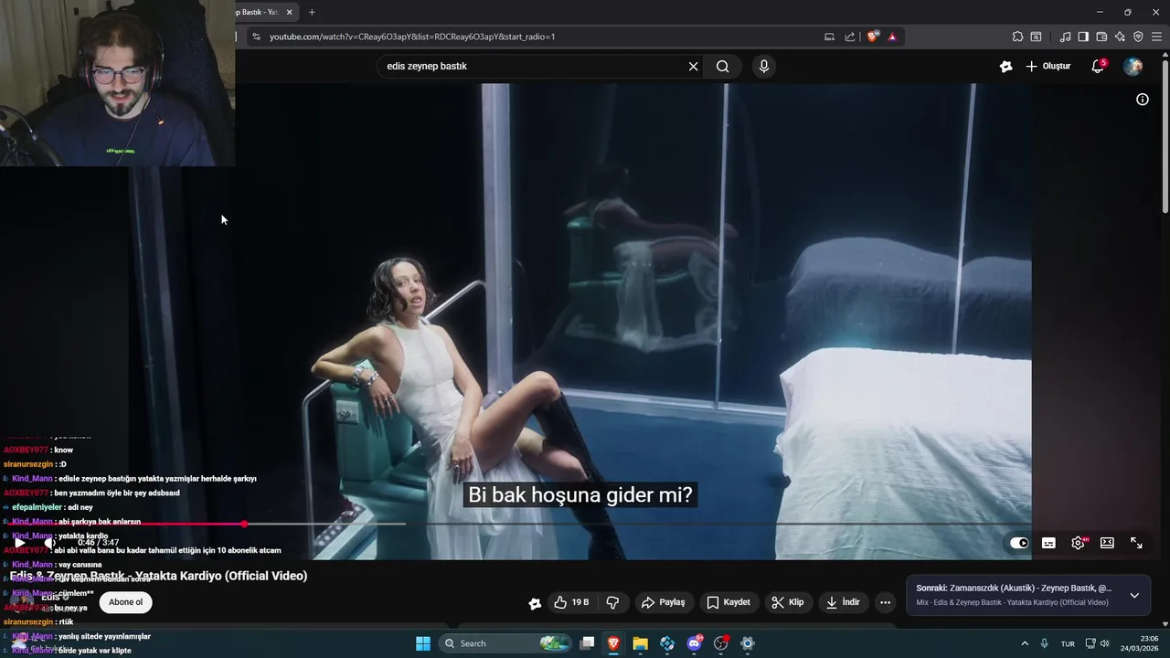Open more actions three-dot menu
This screenshot has height=658, width=1170.
[885, 602]
